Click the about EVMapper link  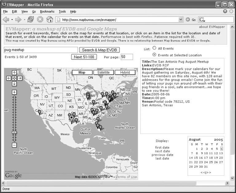[x=212, y=27]
